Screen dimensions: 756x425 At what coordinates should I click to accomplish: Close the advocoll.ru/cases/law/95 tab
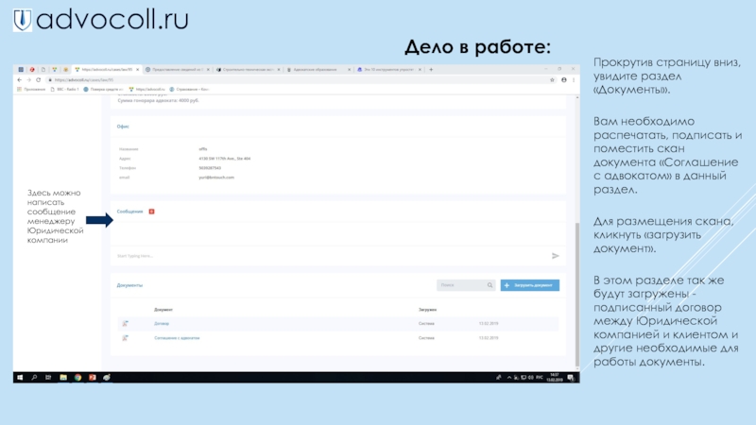tap(137, 69)
